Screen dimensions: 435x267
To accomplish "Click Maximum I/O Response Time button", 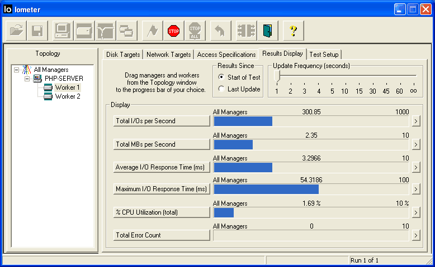I will pos(162,189).
